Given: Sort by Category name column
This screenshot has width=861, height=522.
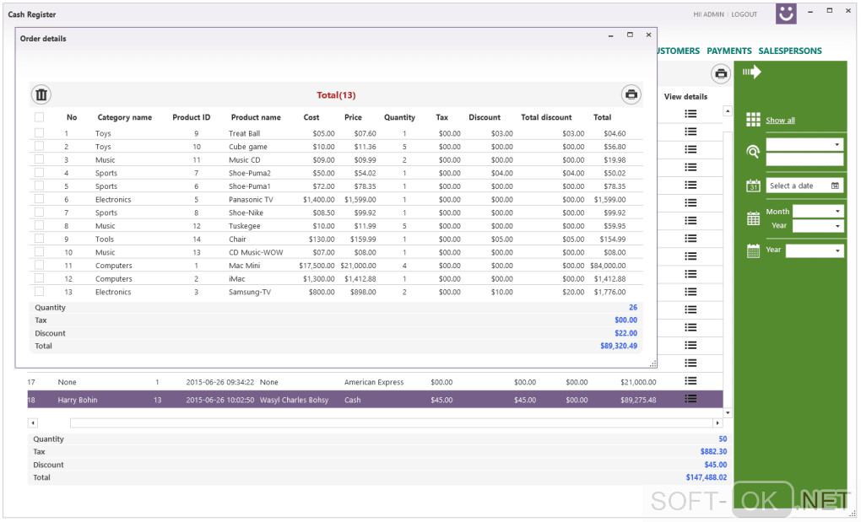Looking at the screenshot, I should pyautogui.click(x=125, y=117).
